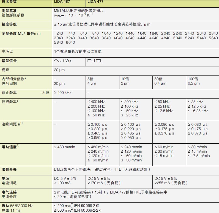
Task: Click the 0.2 µm signal period value
Action: (194, 83)
